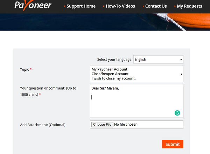The width and height of the screenshot is (210, 154).
Task: Click the green Grammarly icon in textarea
Action: point(177,113)
